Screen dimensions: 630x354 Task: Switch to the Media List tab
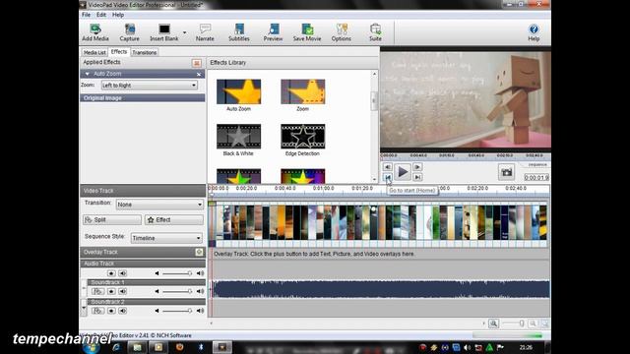point(94,52)
